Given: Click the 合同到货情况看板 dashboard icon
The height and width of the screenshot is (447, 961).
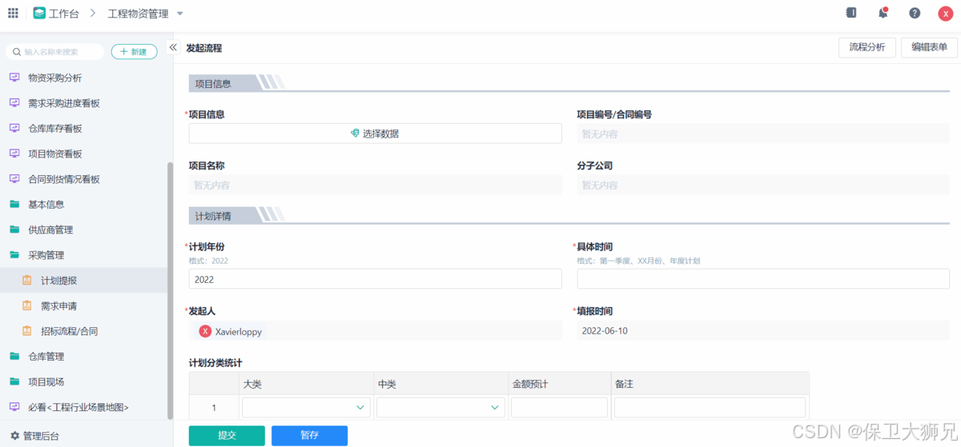Looking at the screenshot, I should pyautogui.click(x=14, y=179).
